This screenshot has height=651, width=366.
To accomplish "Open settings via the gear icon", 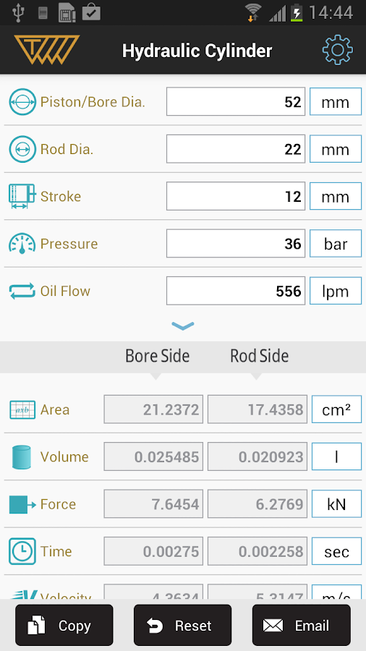I will 337,50.
